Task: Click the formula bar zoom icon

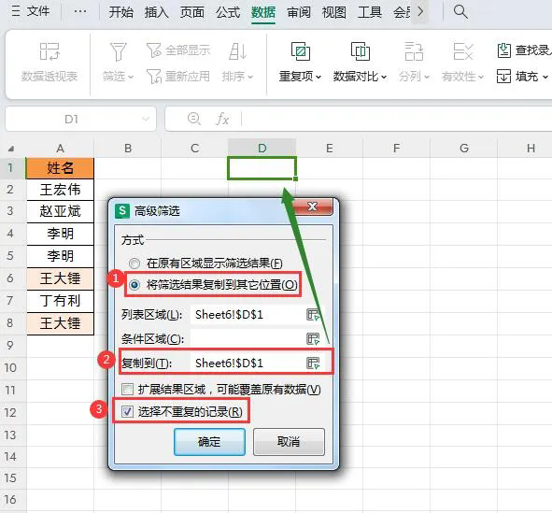Action: tap(194, 119)
